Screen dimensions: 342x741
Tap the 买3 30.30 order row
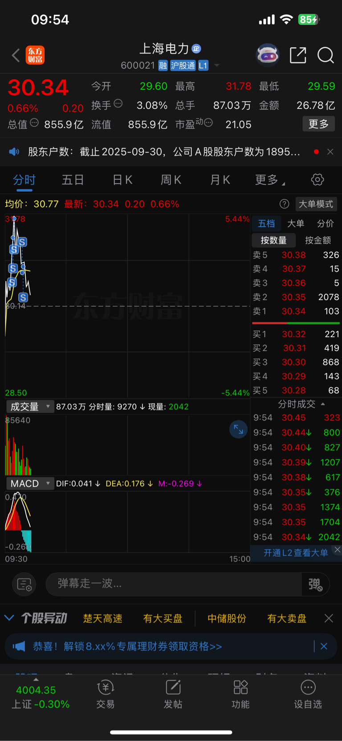[296, 362]
